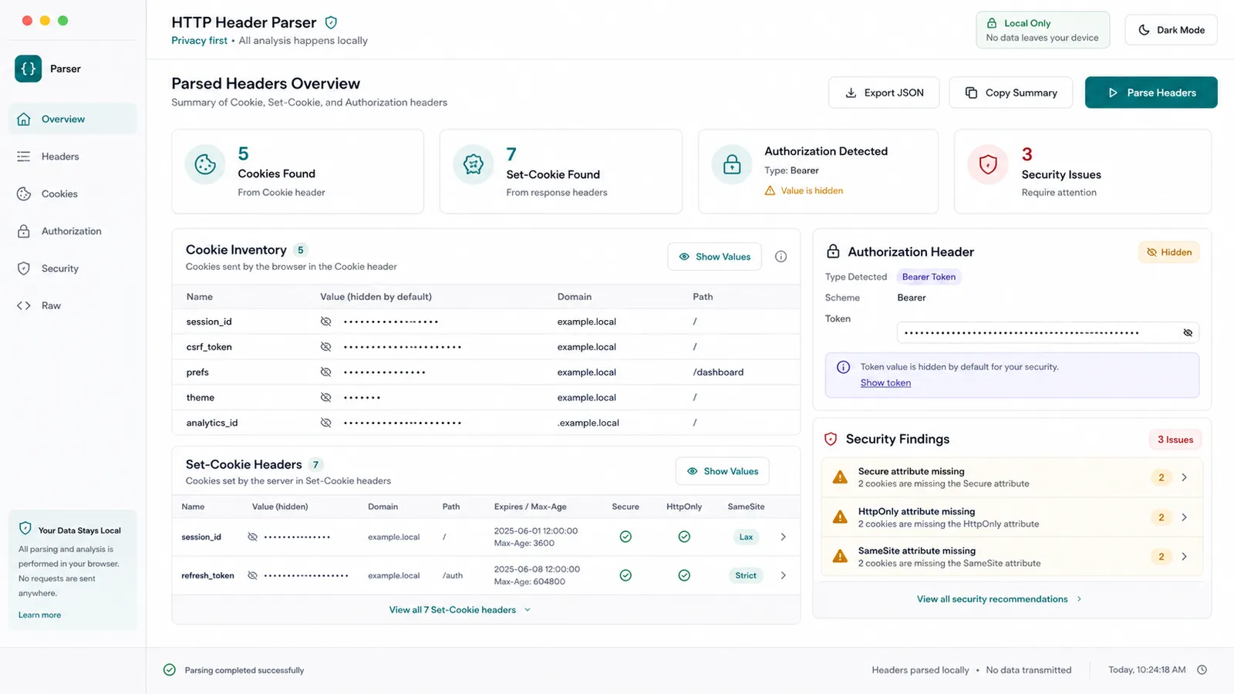Click the shield icon beside HTTP Header Parser title

coord(331,22)
